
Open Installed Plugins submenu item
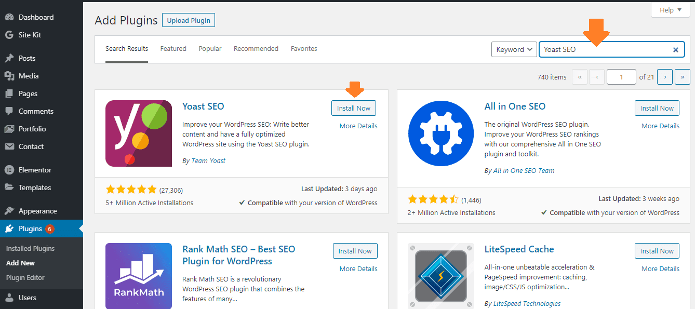pyautogui.click(x=30, y=248)
